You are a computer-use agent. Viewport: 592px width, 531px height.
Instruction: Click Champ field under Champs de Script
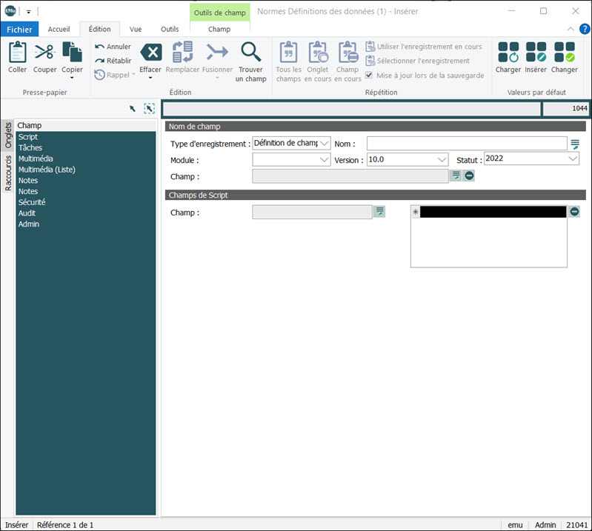(312, 212)
